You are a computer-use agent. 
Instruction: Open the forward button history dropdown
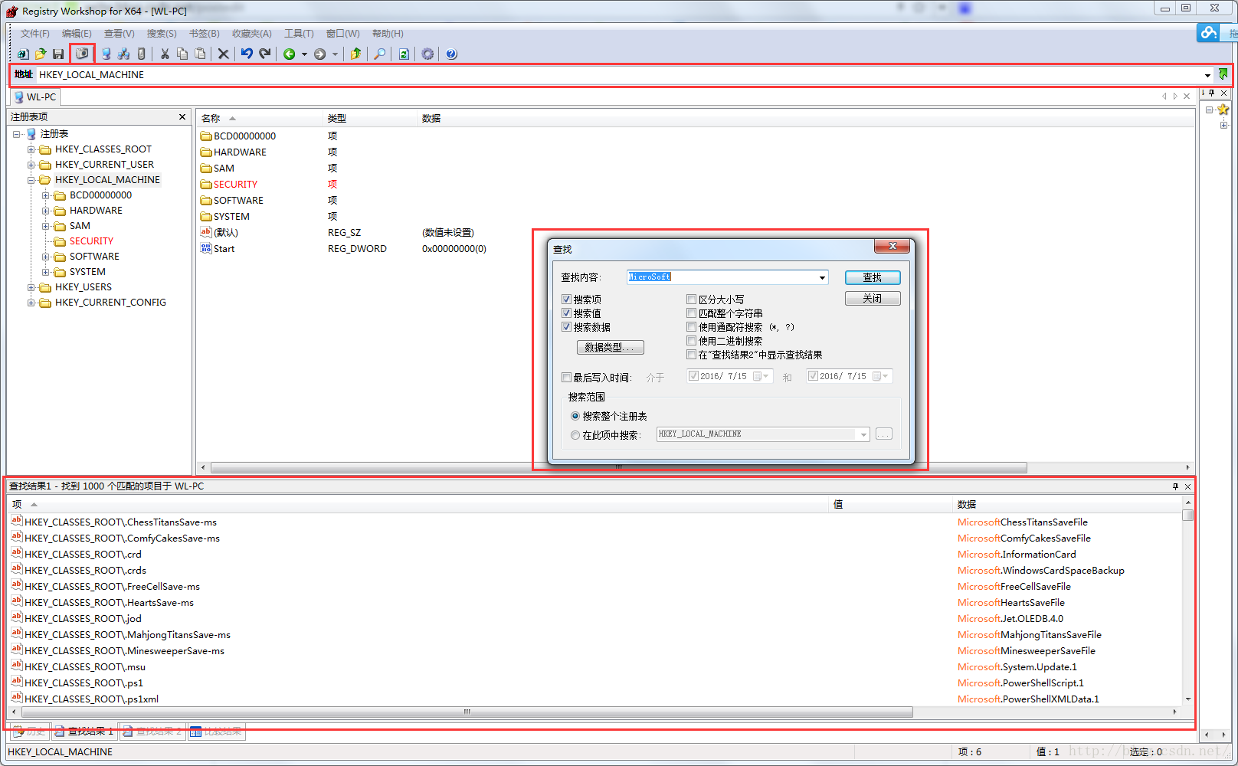(x=335, y=54)
